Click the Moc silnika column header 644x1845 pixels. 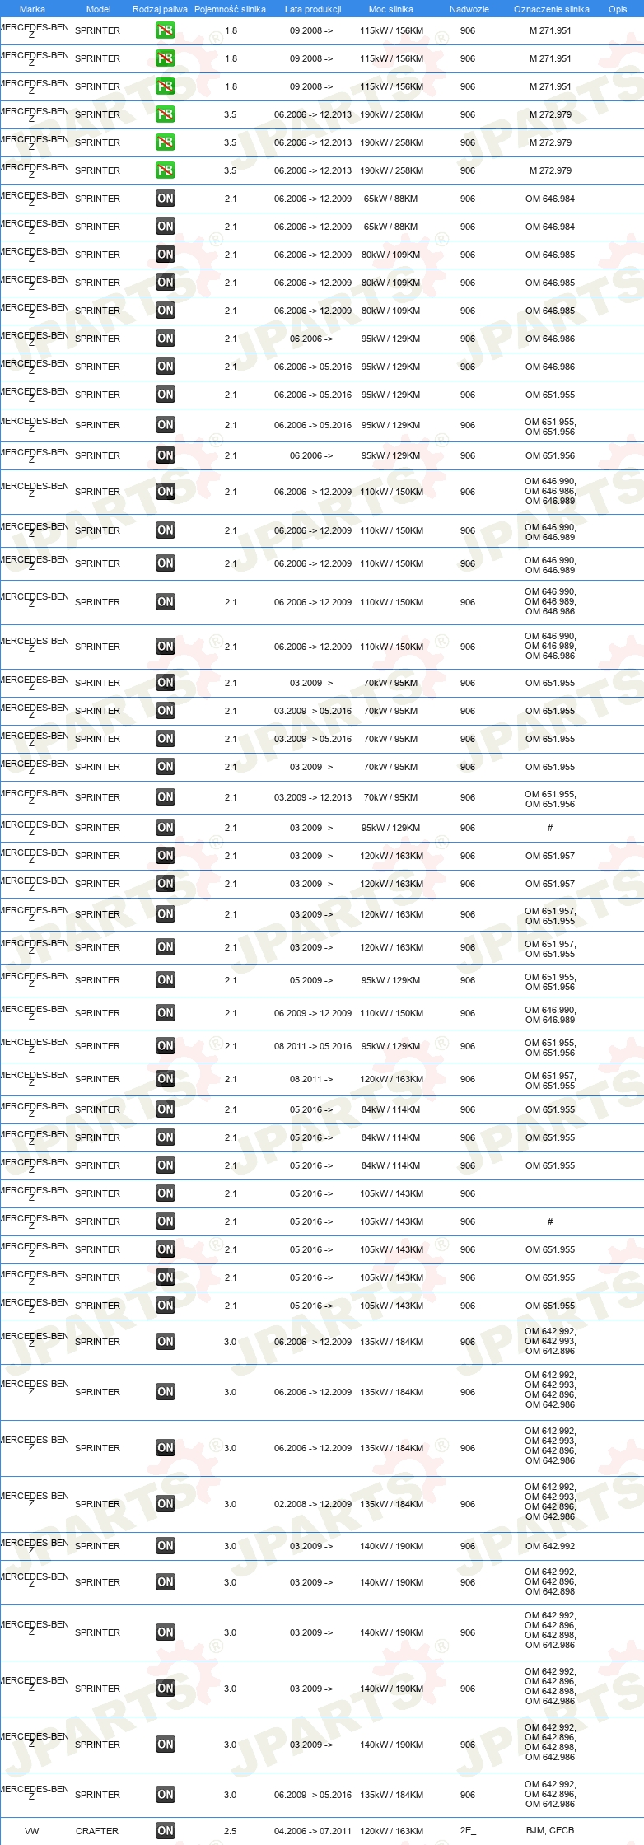tap(391, 9)
